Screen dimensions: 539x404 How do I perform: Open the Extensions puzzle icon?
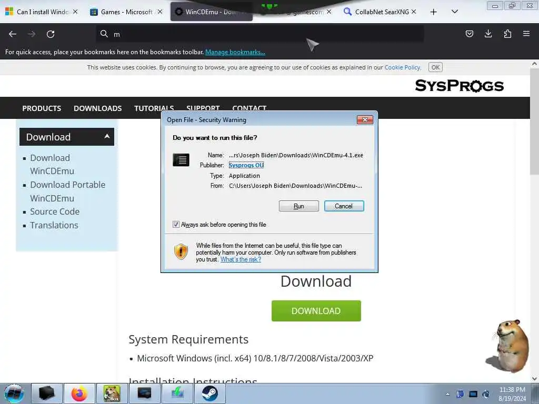(507, 34)
